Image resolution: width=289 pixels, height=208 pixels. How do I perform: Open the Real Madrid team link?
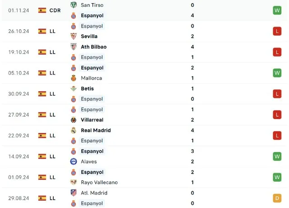point(96,130)
